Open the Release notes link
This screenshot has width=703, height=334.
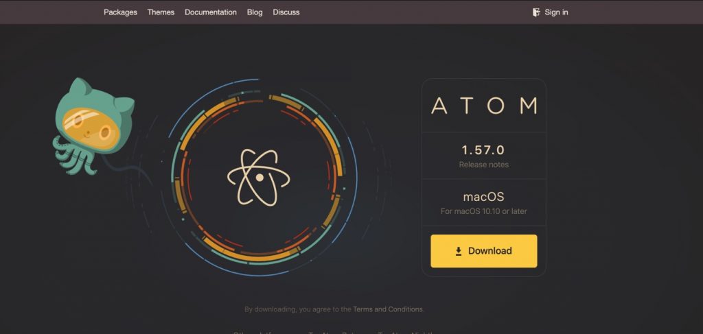(483, 165)
